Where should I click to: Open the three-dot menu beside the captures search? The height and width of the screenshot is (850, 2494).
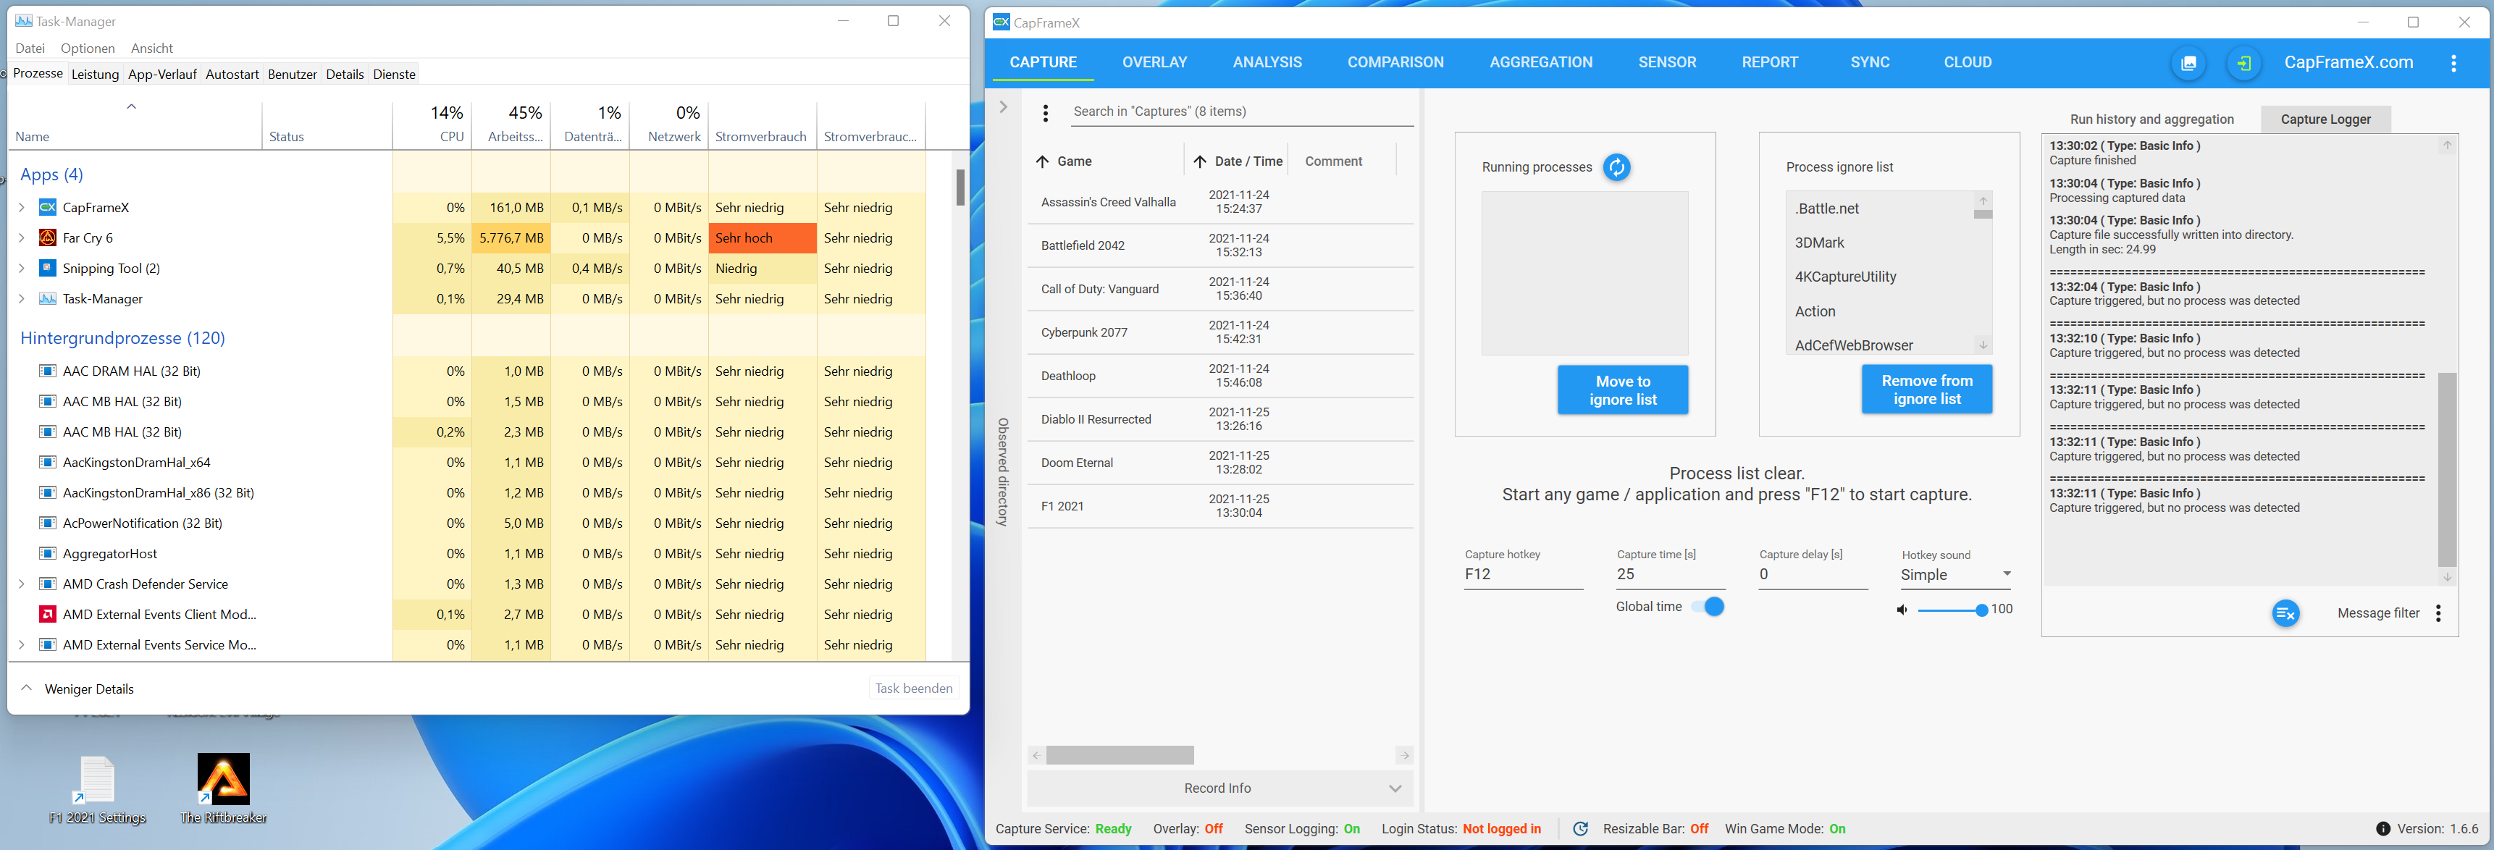pos(1045,113)
